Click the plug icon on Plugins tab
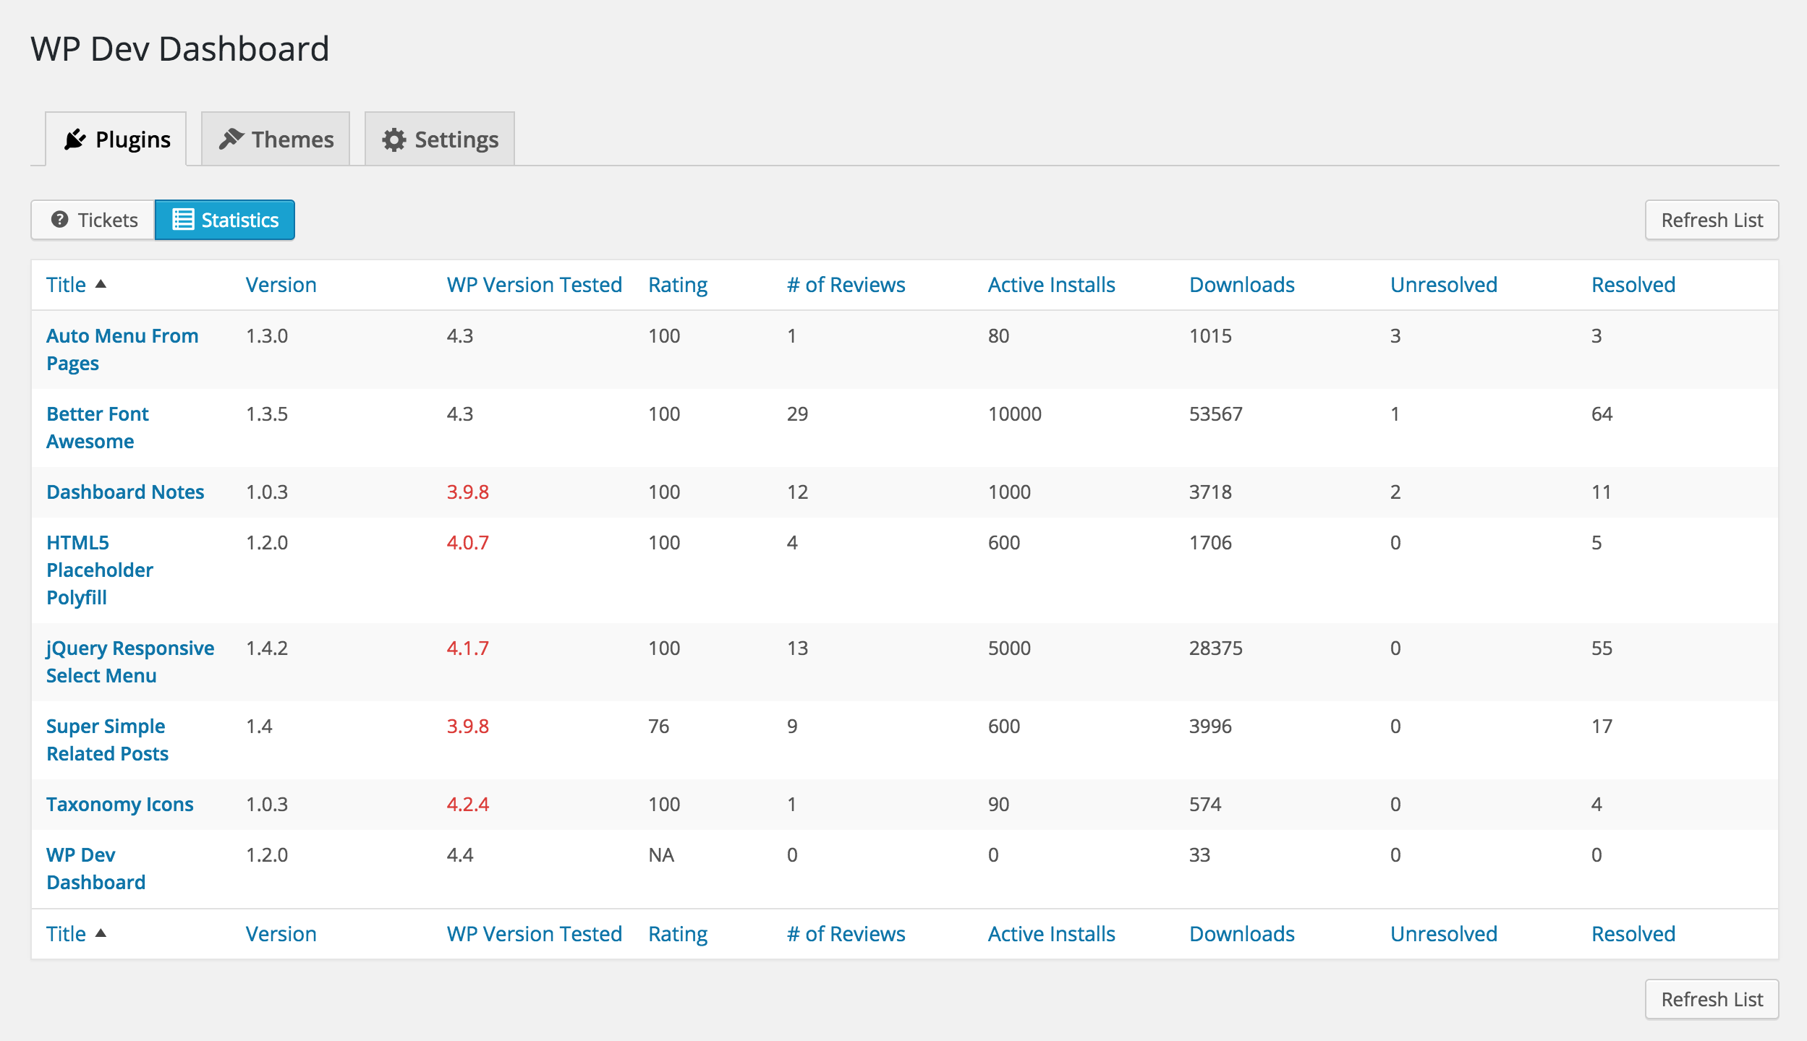The width and height of the screenshot is (1807, 1041). coord(75,139)
